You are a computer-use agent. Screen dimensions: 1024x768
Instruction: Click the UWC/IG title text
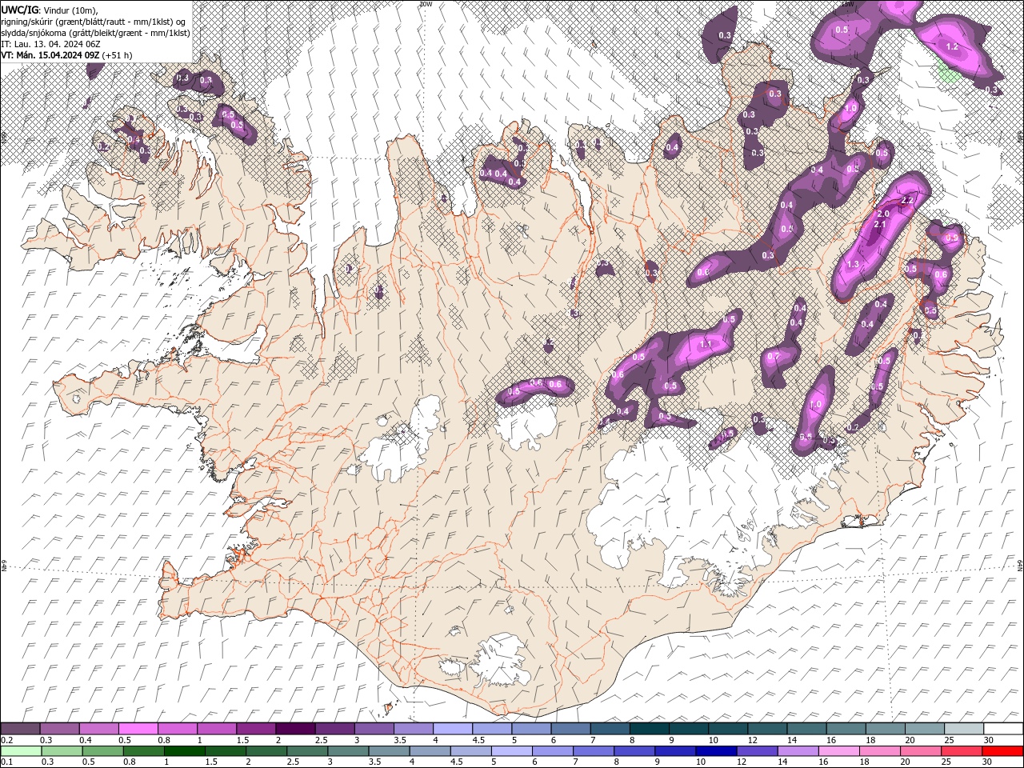tap(20, 10)
